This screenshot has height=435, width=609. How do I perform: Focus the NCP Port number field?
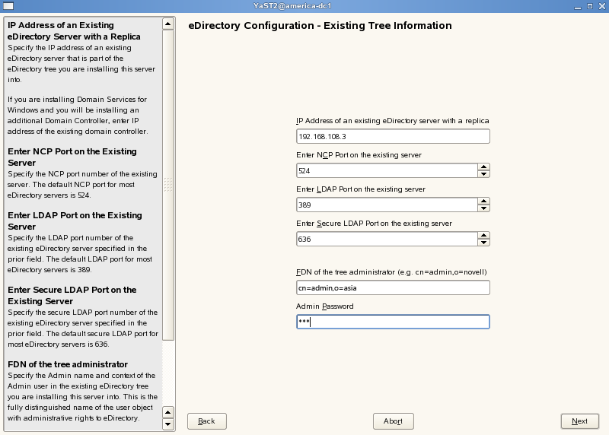click(386, 170)
